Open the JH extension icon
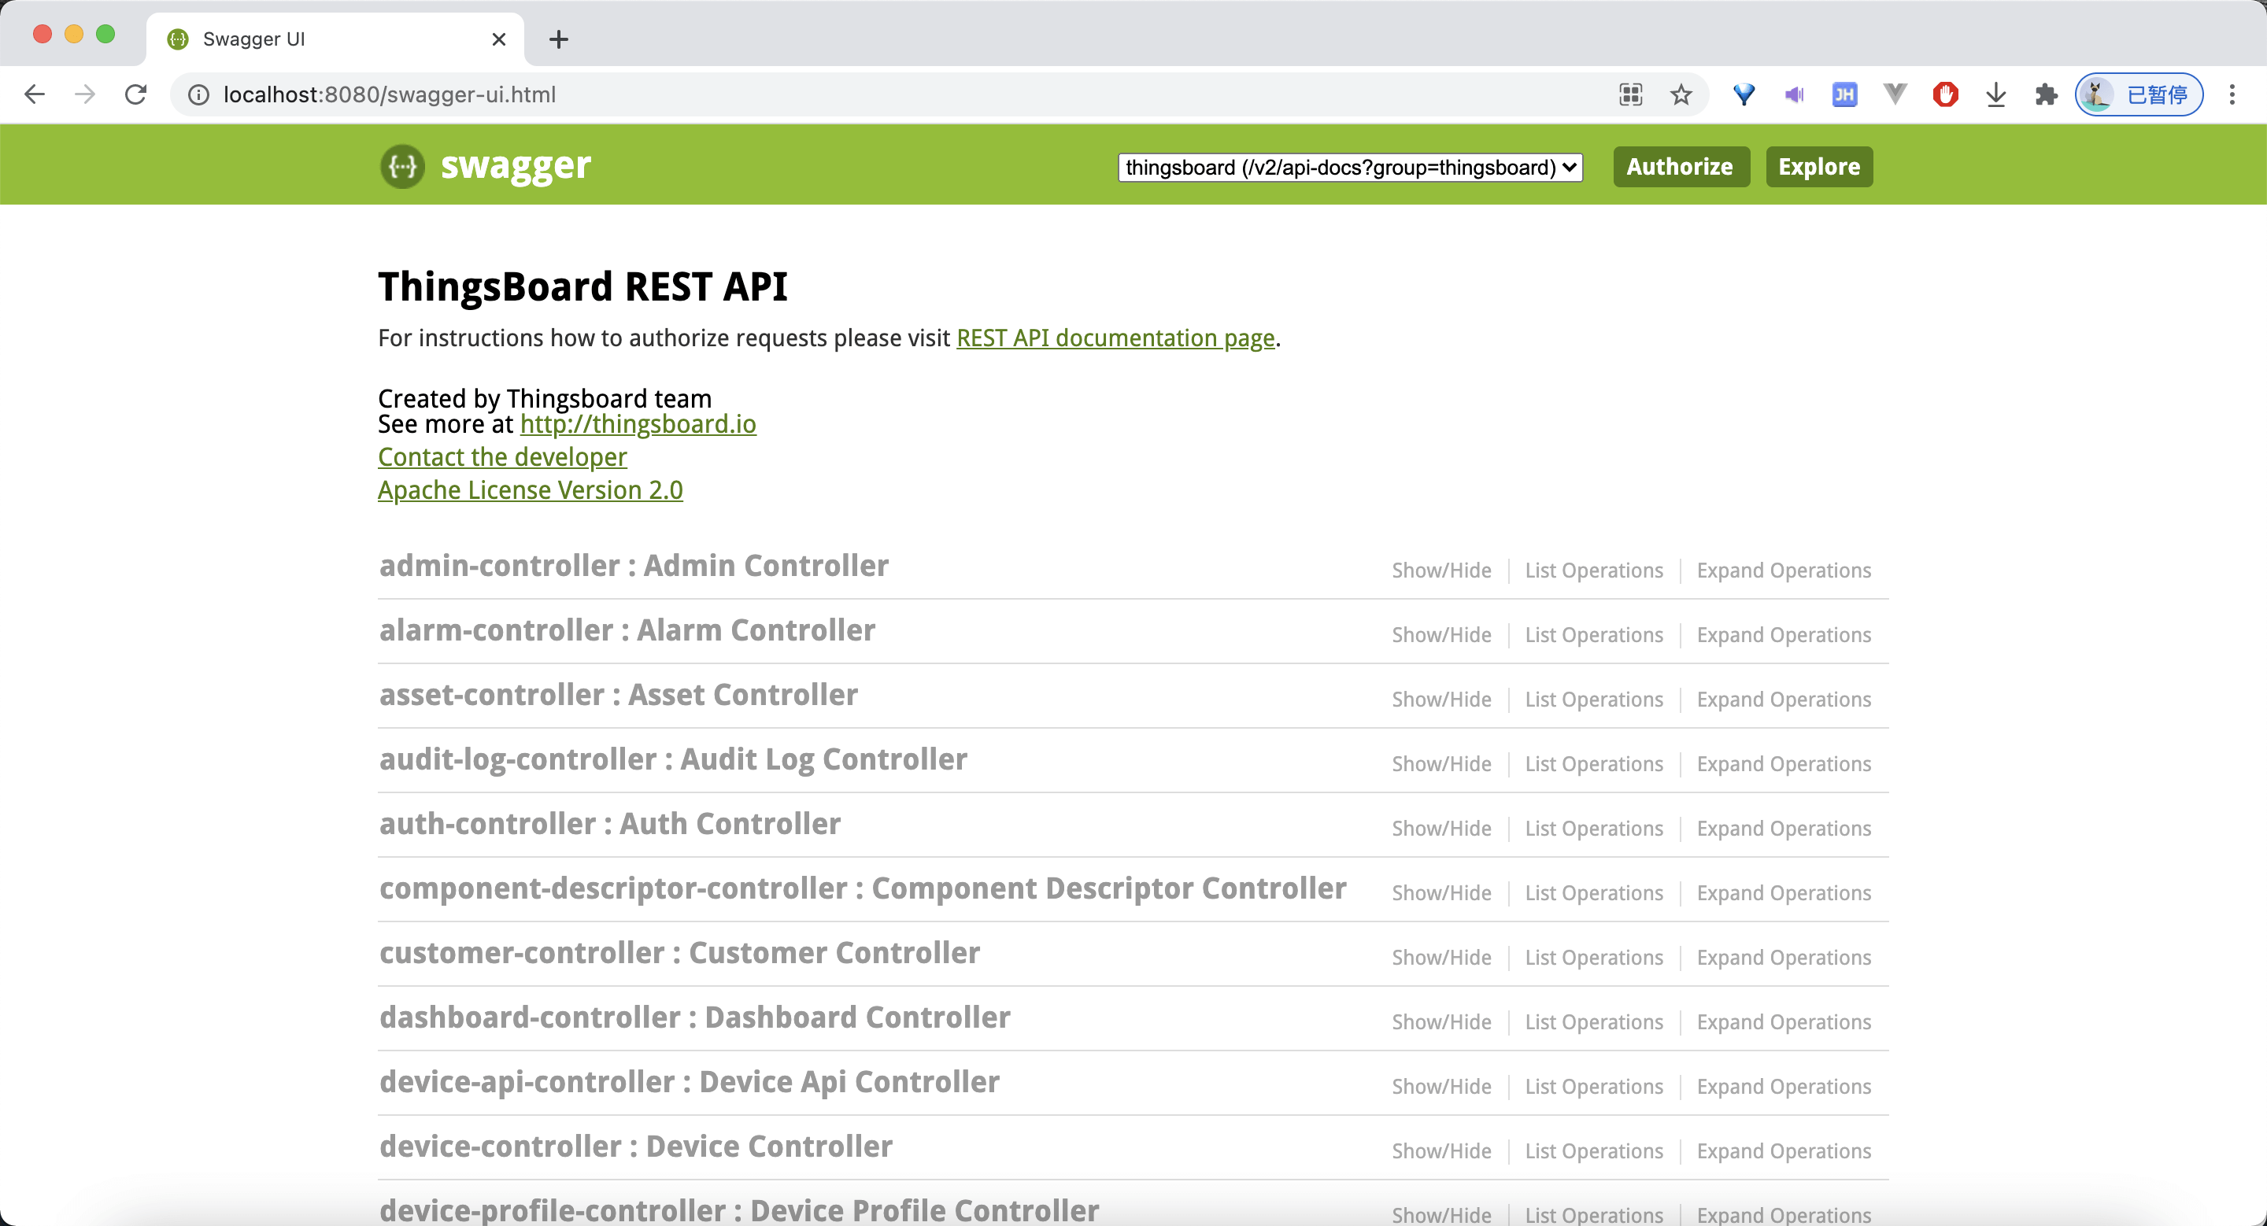Image resolution: width=2267 pixels, height=1226 pixels. 1844,94
